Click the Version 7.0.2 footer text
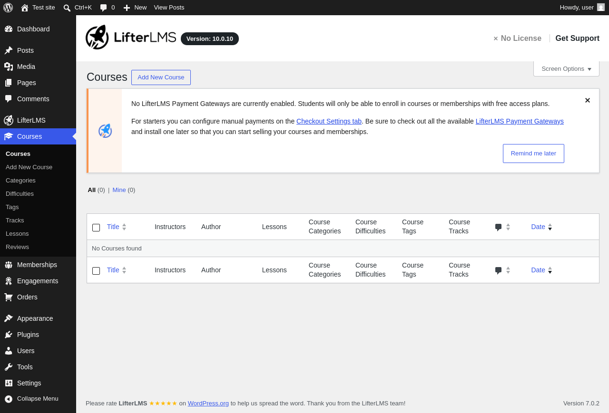 [x=581, y=403]
